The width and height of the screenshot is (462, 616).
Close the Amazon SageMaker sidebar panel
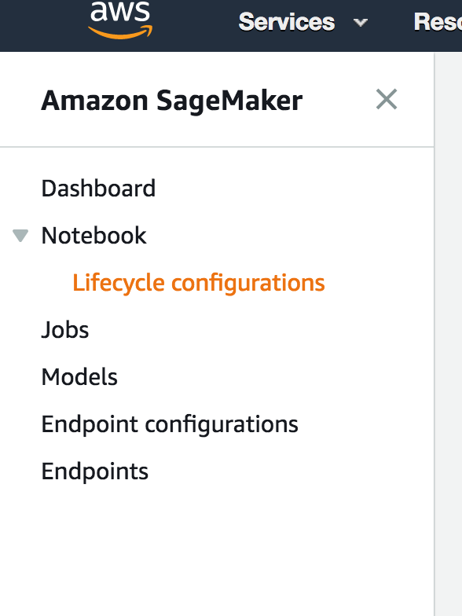(x=387, y=99)
